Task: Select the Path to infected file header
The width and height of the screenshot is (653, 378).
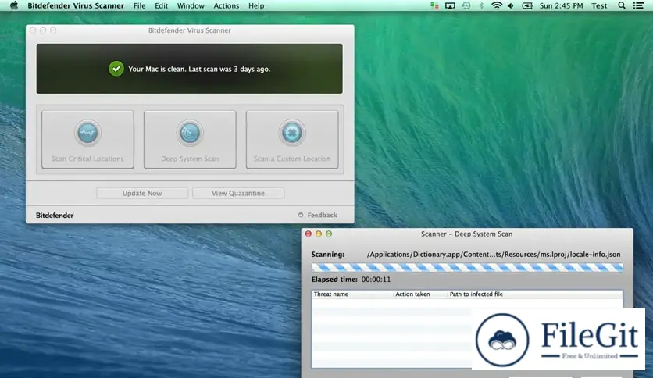Action: [535, 294]
